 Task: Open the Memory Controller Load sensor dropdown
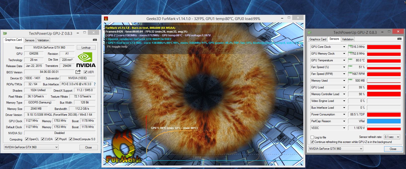coord(344,94)
